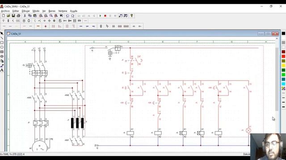Viewport: 286px width, 160px height.
Task: Pick the cyan color swatch
Action: point(283,84)
